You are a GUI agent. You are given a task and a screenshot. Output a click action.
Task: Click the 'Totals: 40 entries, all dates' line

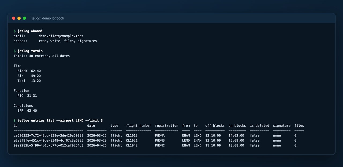(42, 56)
